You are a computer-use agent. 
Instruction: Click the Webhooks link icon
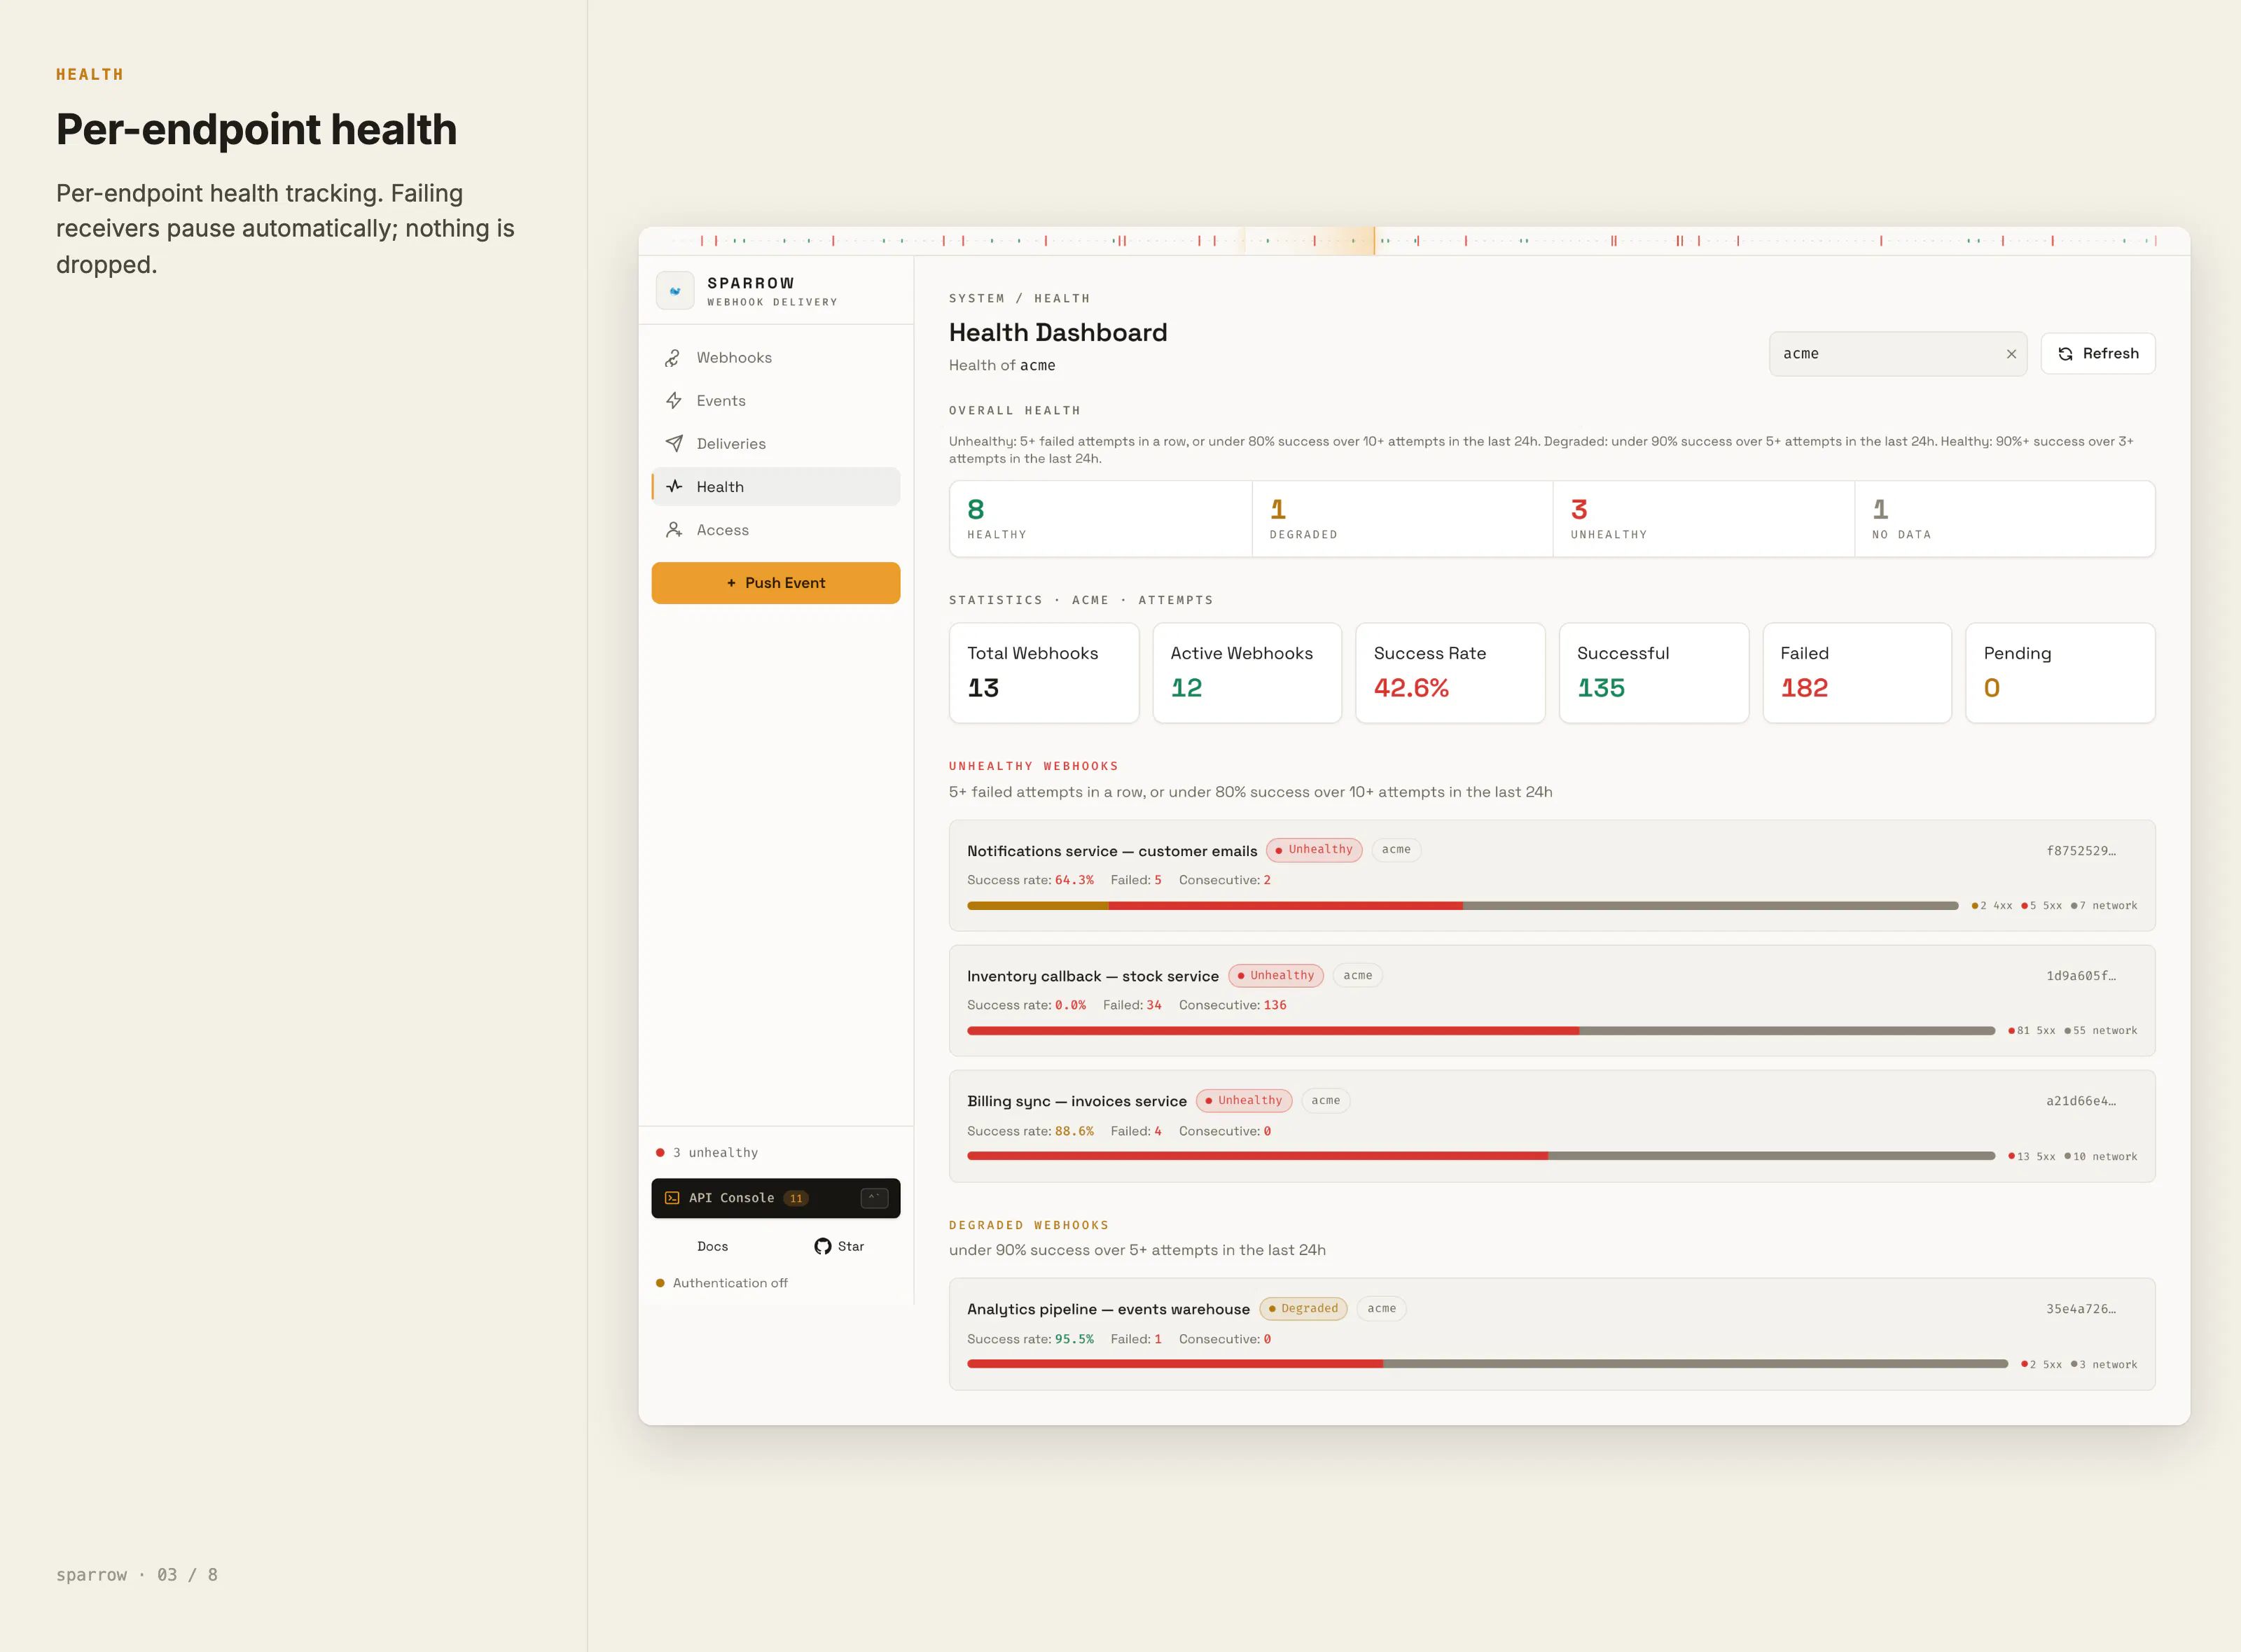tap(673, 358)
